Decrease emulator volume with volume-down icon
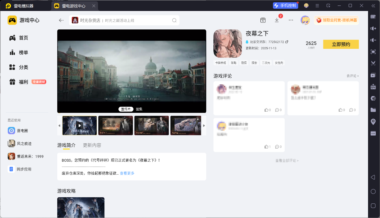 pyautogui.click(x=374, y=41)
